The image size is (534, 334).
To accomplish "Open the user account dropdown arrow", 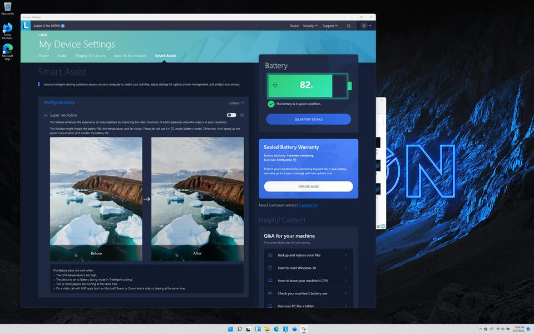I will (370, 26).
